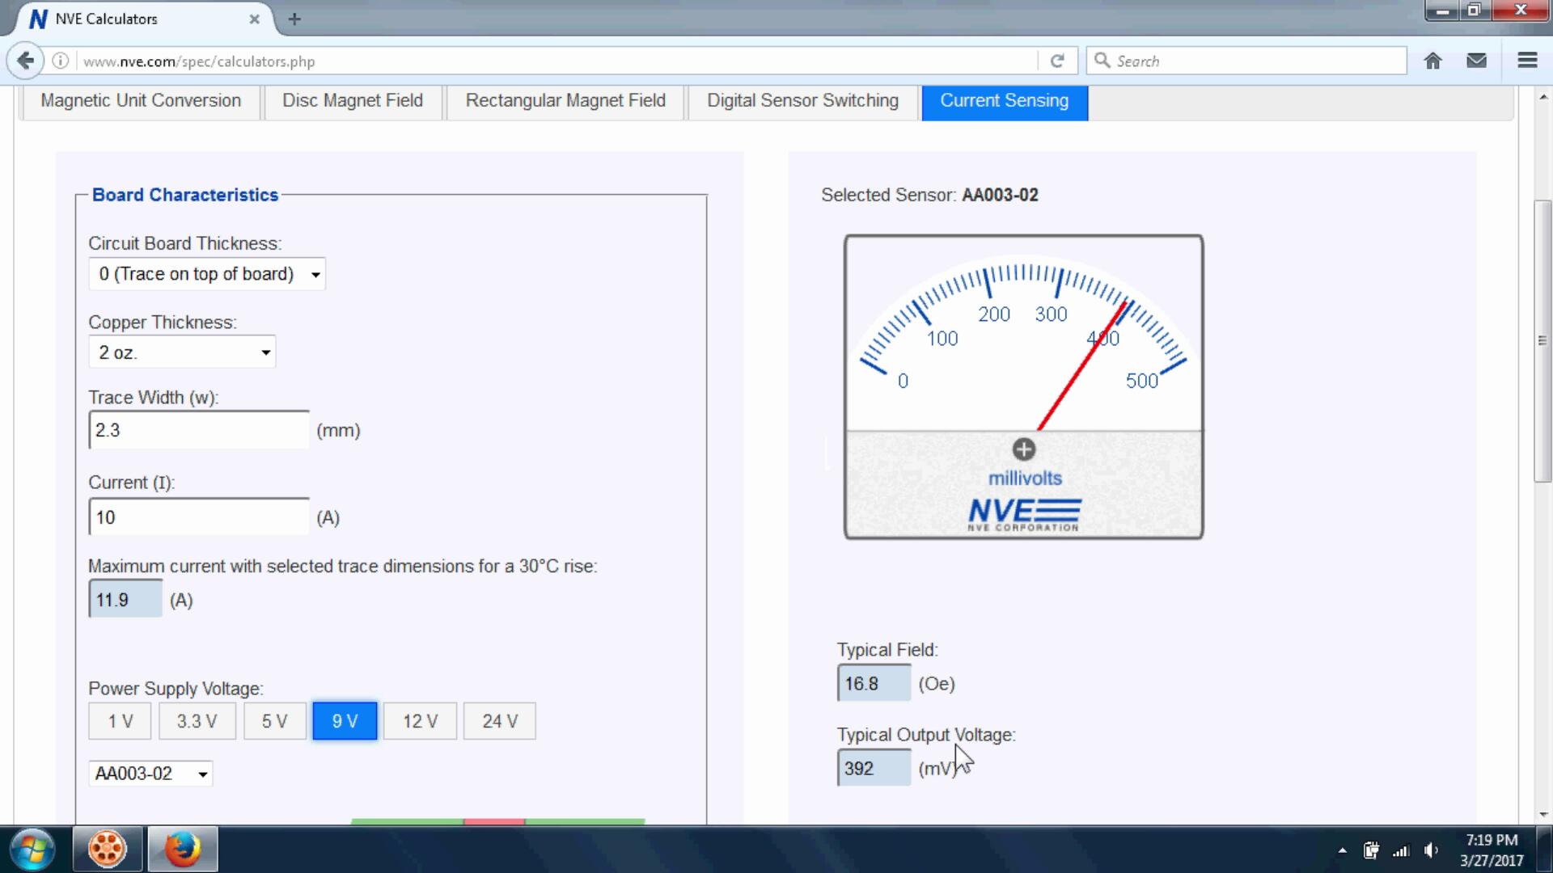Viewport: 1553px width, 873px height.
Task: Open the AA003-02 sensor dropdown
Action: [x=150, y=774]
